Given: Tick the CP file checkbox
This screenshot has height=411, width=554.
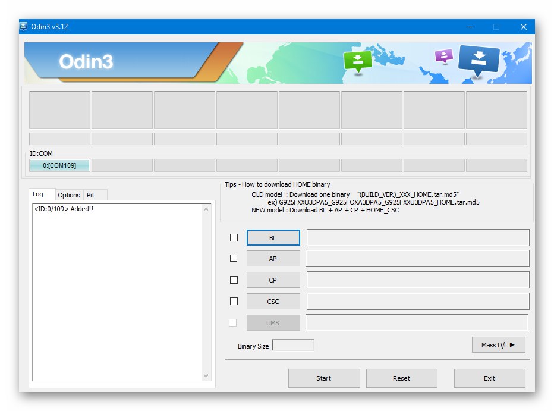Looking at the screenshot, I should click(234, 280).
